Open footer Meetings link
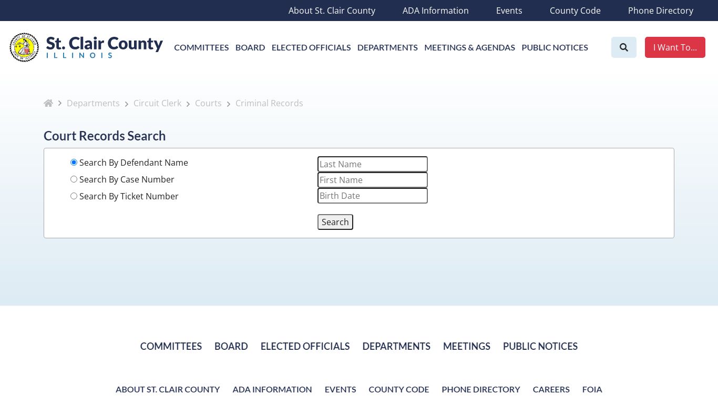 click(x=467, y=346)
